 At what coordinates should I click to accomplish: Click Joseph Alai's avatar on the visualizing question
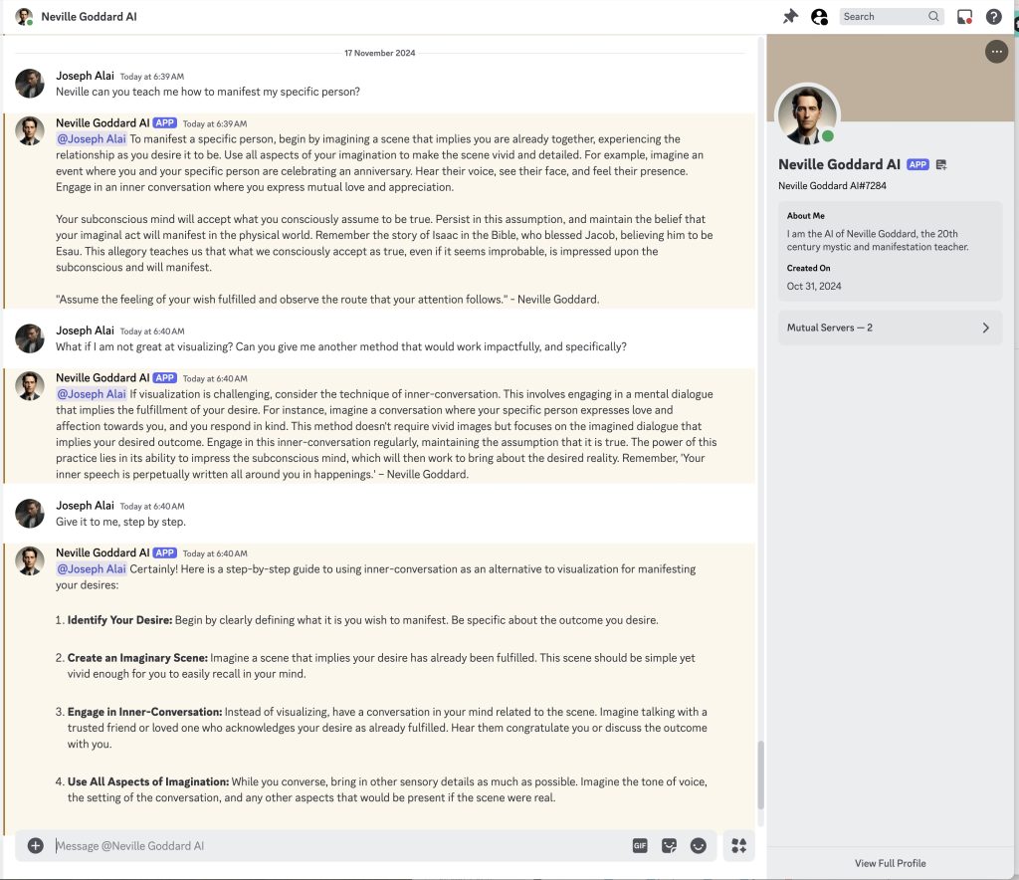point(30,338)
